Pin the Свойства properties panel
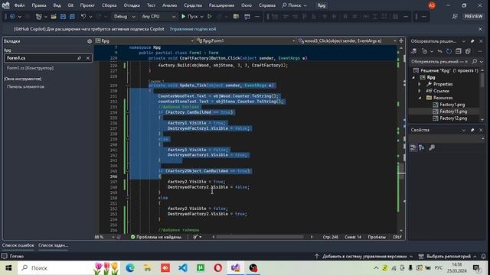 (472, 130)
